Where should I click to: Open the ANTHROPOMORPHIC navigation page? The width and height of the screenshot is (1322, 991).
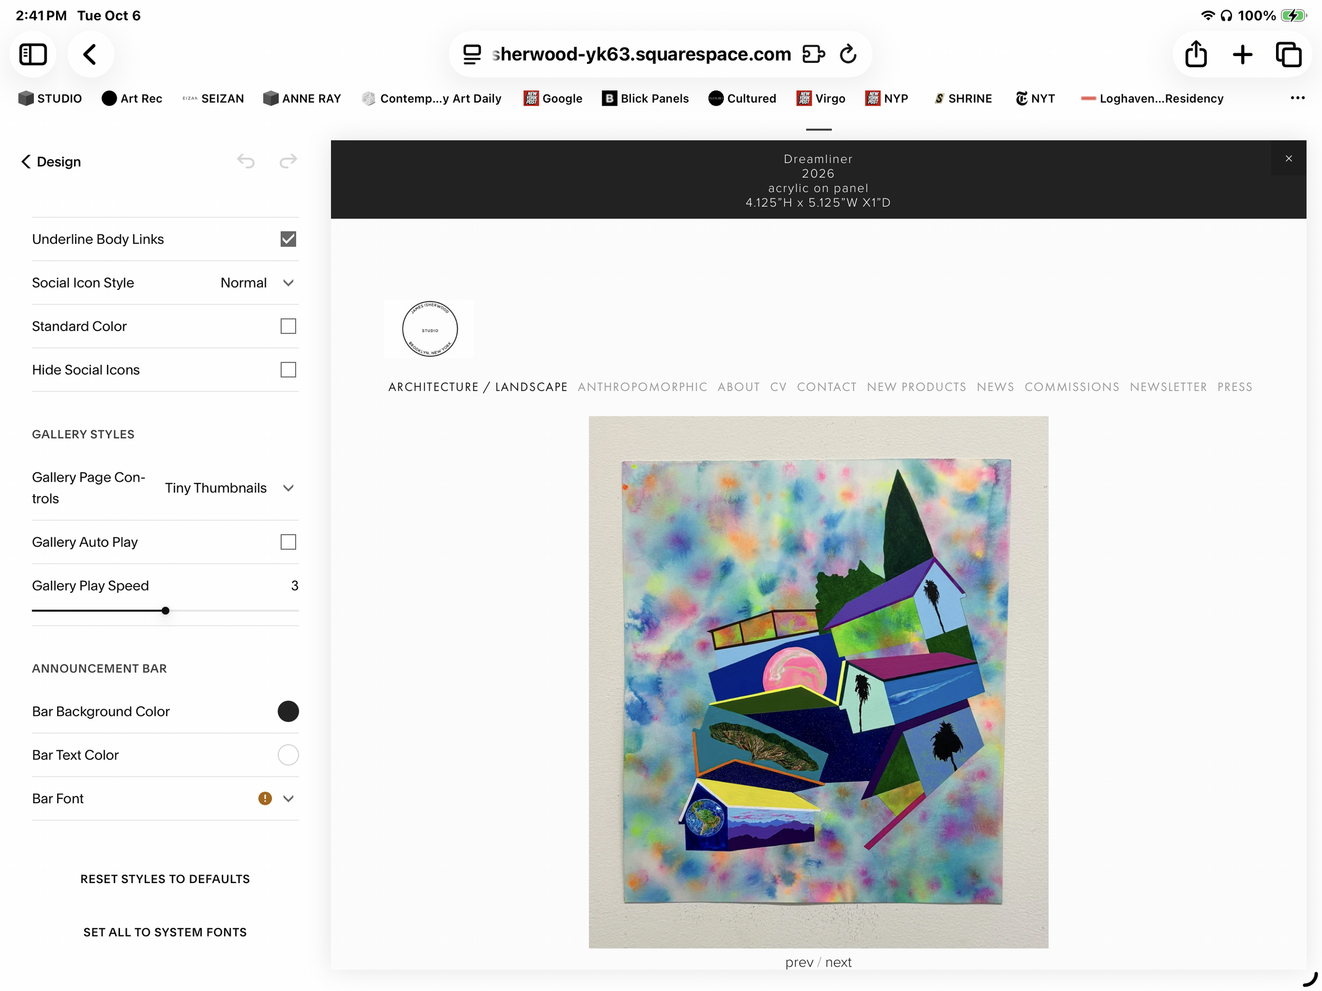pyautogui.click(x=642, y=387)
